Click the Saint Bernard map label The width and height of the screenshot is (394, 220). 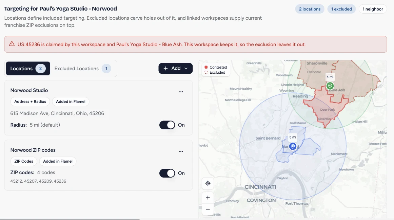268,138
